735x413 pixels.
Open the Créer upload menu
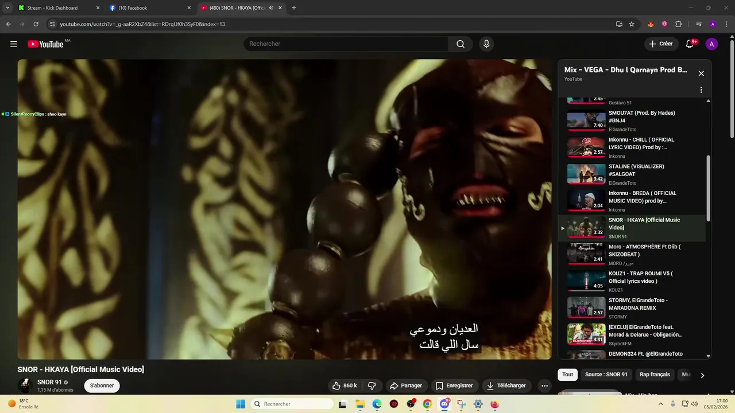point(661,44)
